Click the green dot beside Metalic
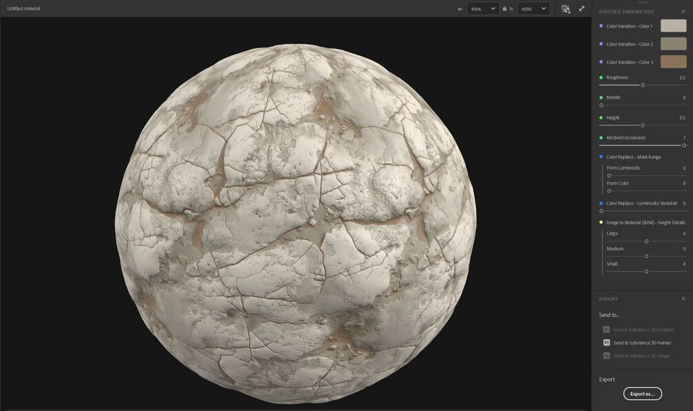 (x=601, y=97)
